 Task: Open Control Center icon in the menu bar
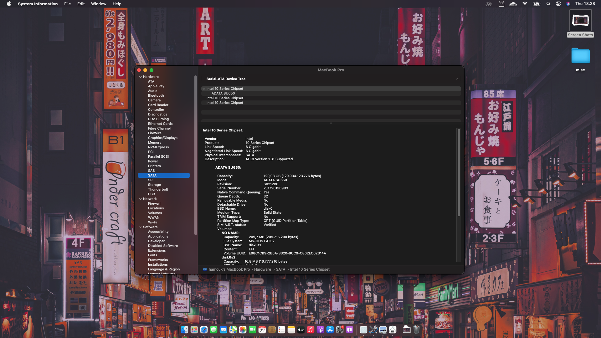[558, 4]
